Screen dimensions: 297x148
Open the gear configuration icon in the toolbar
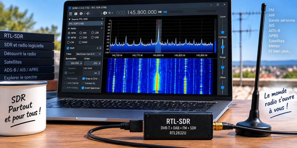click(x=81, y=13)
